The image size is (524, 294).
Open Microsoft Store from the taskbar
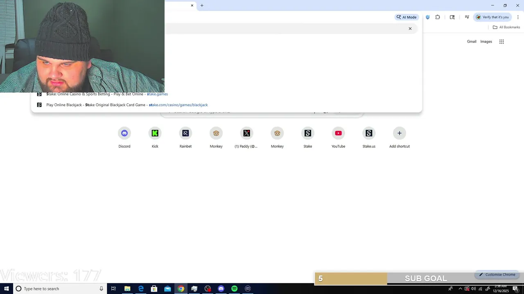click(x=154, y=289)
